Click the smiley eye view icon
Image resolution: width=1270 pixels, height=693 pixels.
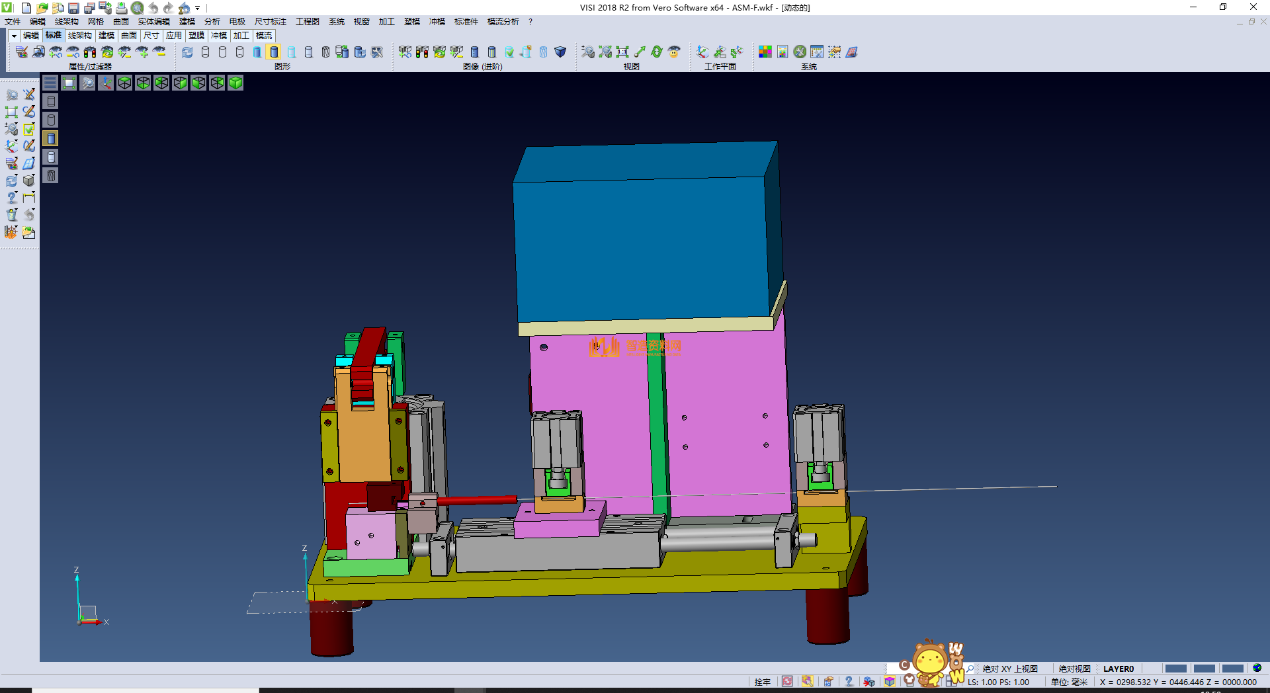674,52
